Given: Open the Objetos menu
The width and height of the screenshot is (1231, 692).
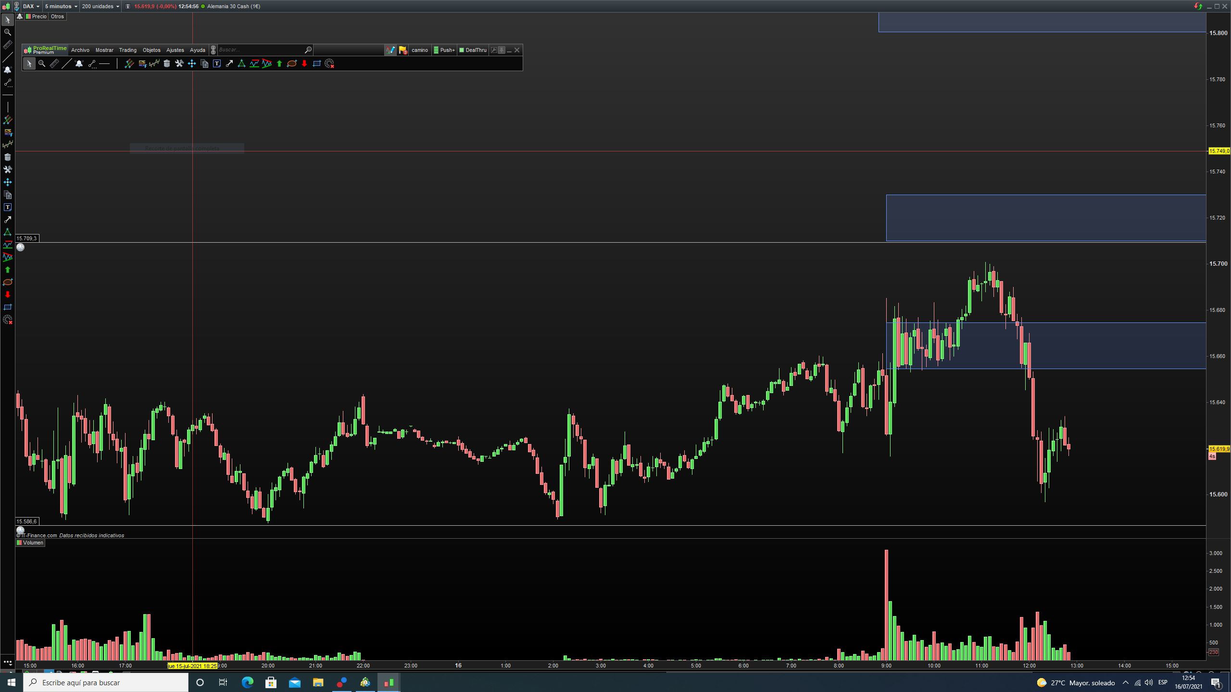Looking at the screenshot, I should pyautogui.click(x=151, y=50).
